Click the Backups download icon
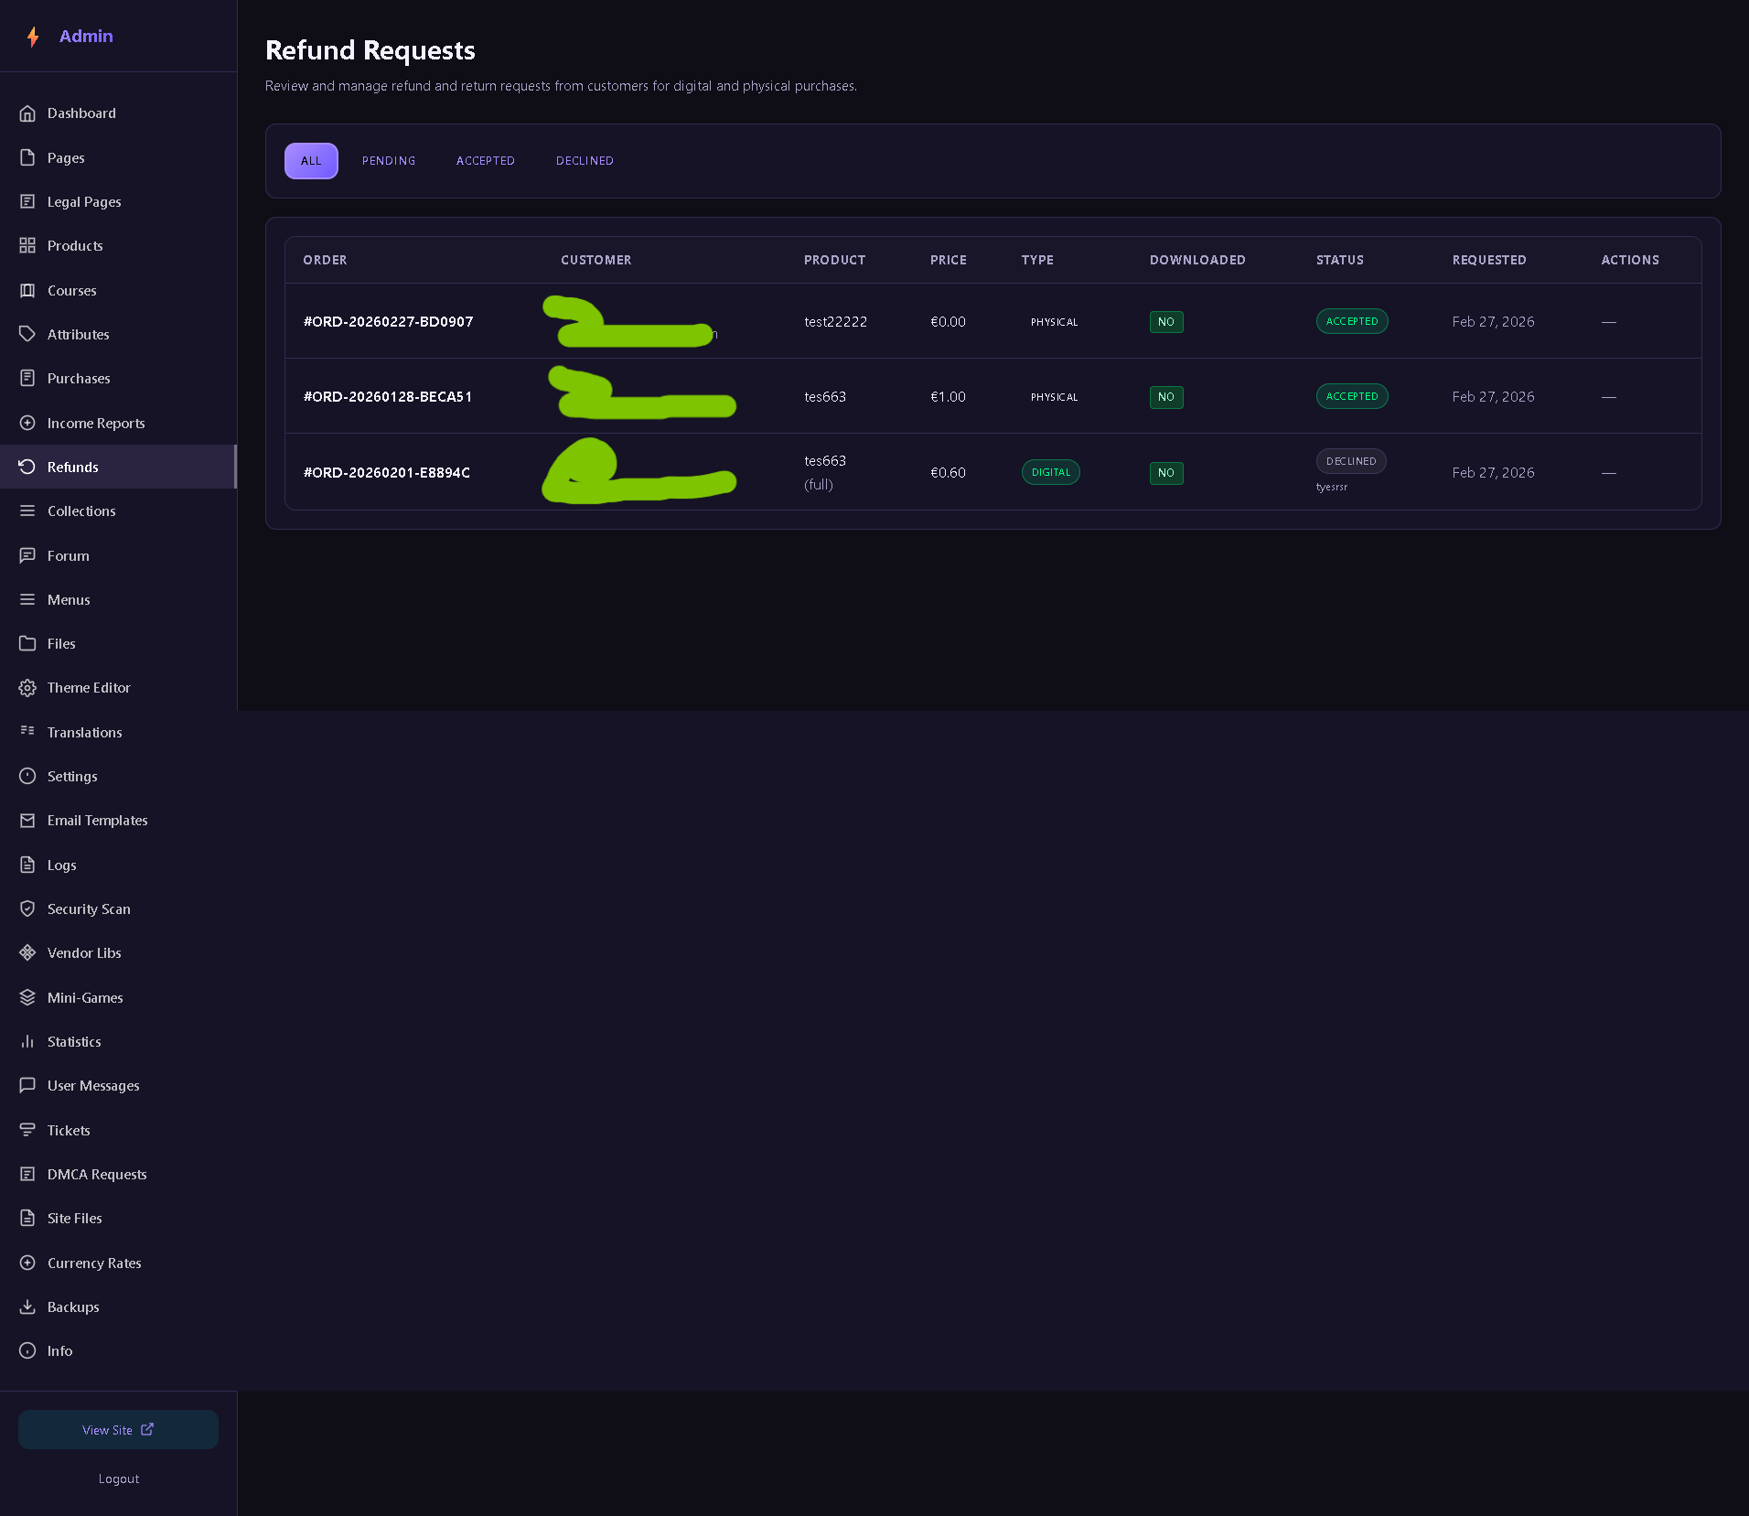 tap(27, 1307)
